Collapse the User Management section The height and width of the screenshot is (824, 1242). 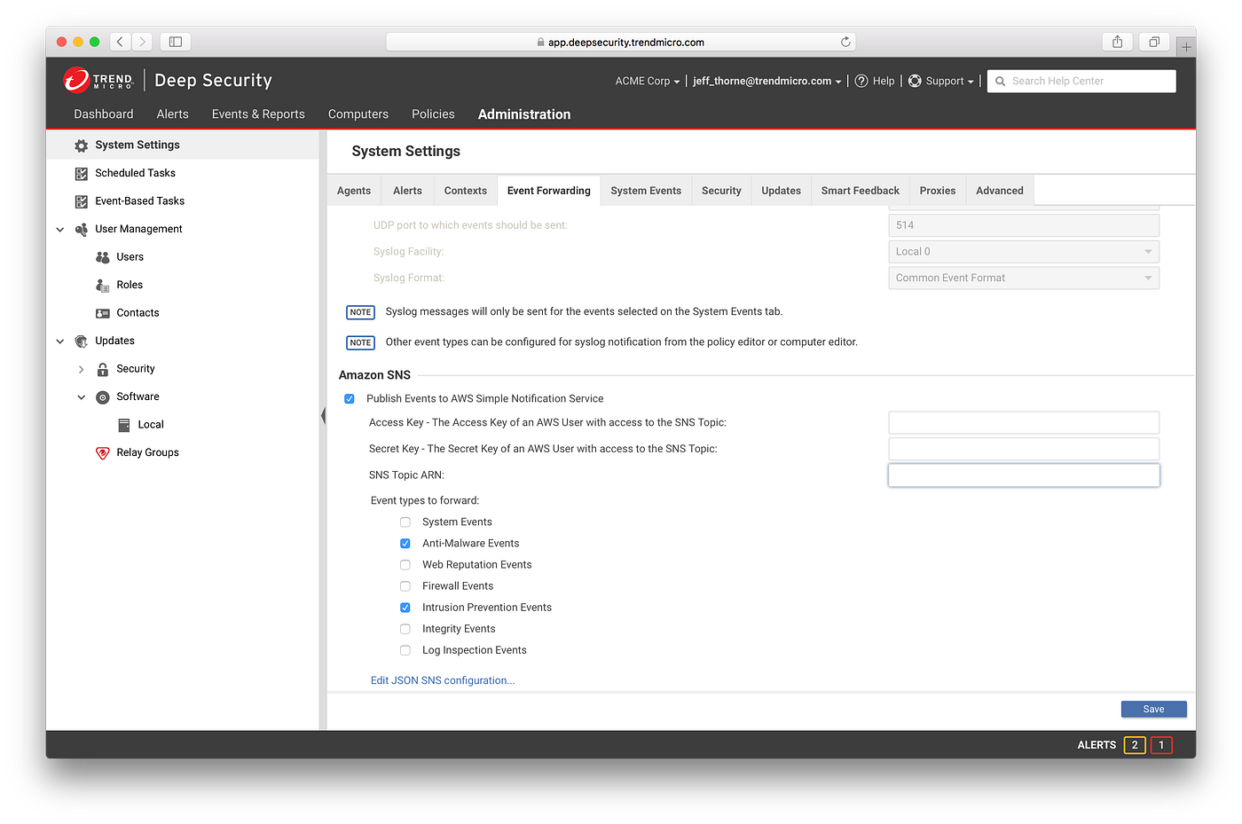pos(59,228)
